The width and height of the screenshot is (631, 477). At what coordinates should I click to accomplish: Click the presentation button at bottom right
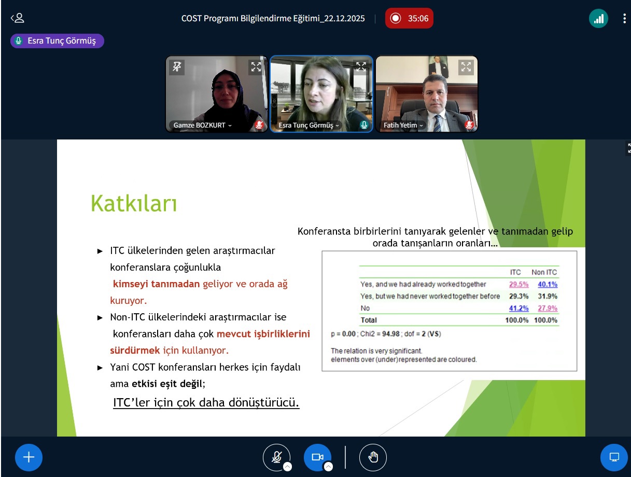point(614,457)
